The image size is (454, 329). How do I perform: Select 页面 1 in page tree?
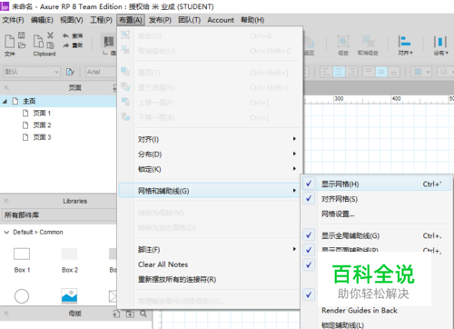tap(42, 114)
